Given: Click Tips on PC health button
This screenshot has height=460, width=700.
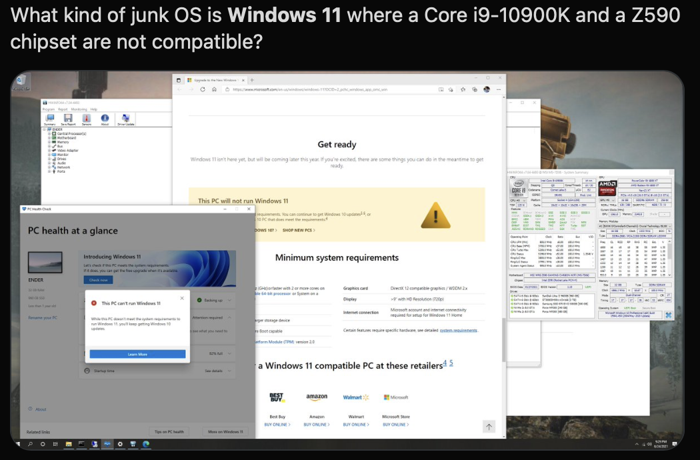Looking at the screenshot, I should [169, 432].
